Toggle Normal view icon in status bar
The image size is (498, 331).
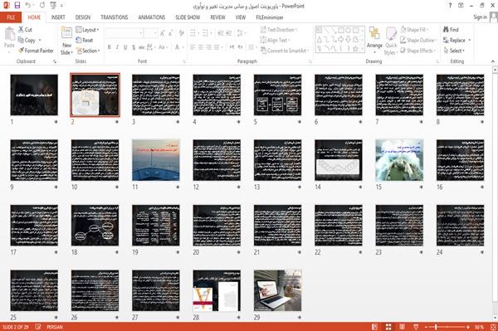(375, 327)
